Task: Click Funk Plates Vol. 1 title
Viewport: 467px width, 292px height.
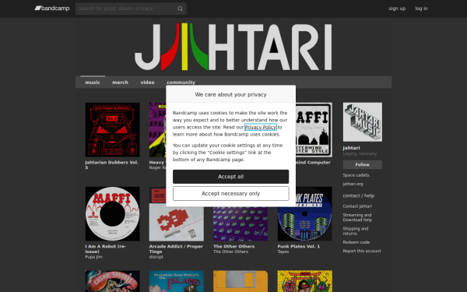Action: tap(299, 246)
